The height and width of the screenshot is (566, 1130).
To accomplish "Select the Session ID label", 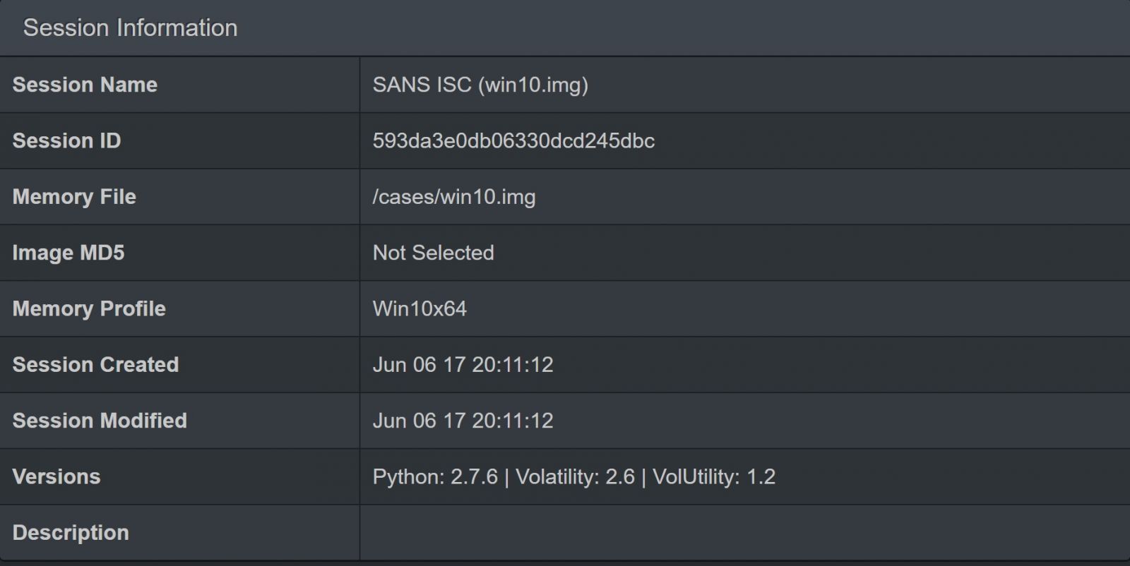I will (x=66, y=140).
